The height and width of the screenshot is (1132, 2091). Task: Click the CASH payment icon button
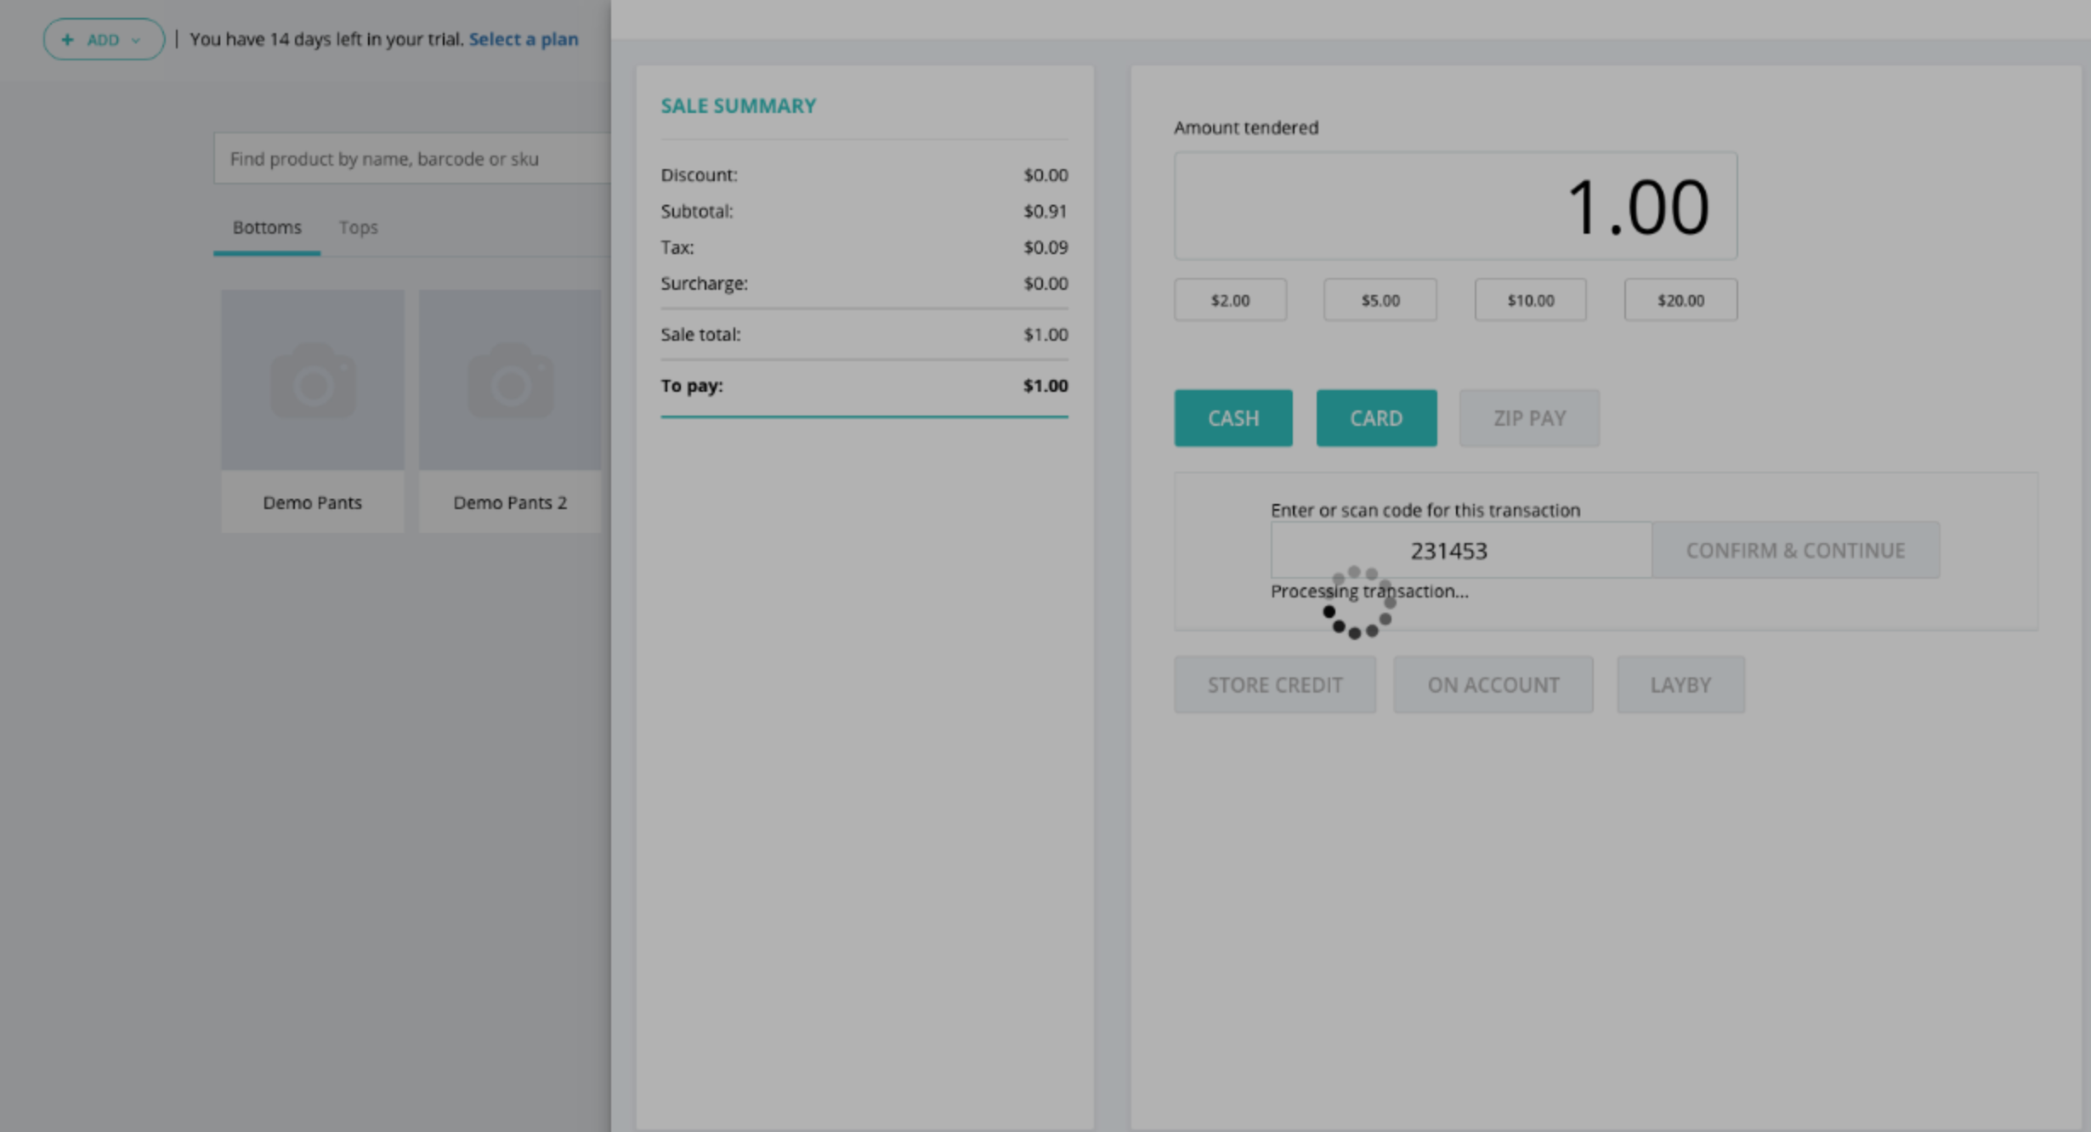coord(1233,416)
